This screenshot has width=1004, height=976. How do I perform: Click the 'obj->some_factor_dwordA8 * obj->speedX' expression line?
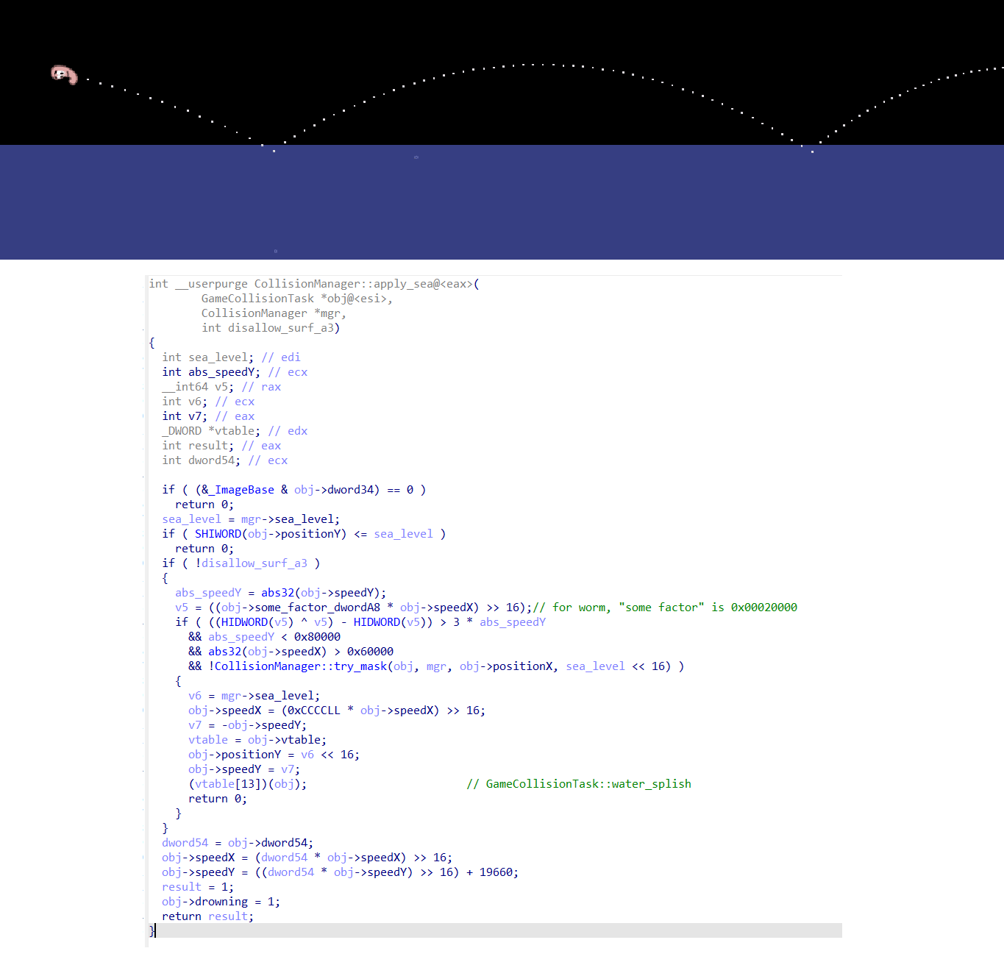click(354, 608)
